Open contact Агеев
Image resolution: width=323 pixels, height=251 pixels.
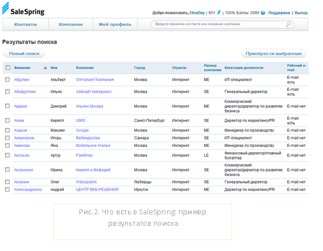tap(19, 121)
